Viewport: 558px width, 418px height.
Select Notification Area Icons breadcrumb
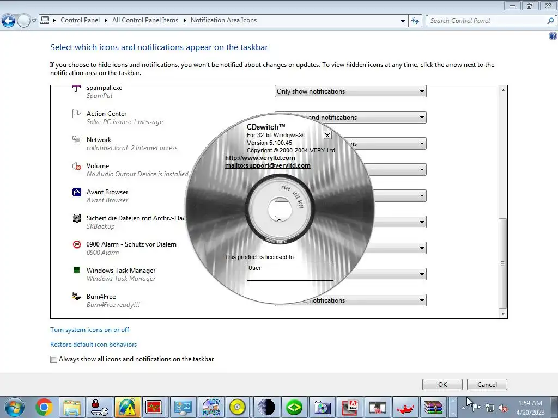pos(223,20)
